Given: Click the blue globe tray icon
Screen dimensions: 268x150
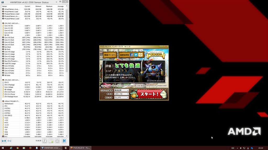Looking at the screenshot, I should pyautogui.click(x=252, y=148).
